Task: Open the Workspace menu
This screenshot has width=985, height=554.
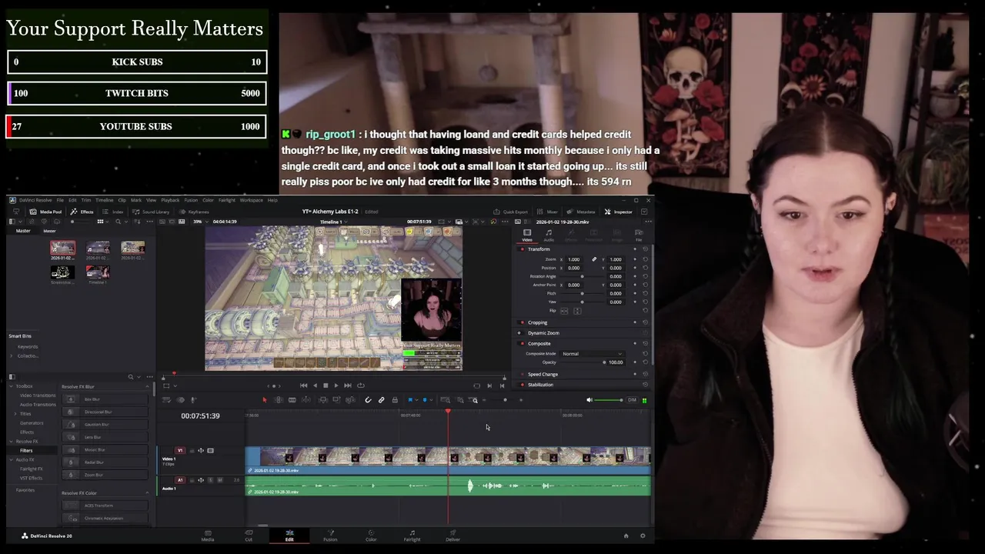Action: coord(251,200)
